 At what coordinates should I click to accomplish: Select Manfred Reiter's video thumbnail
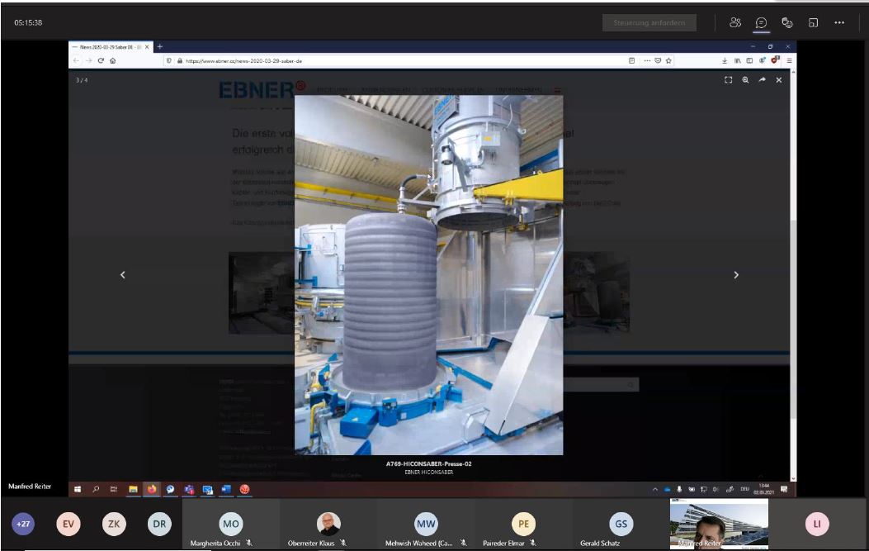718,524
